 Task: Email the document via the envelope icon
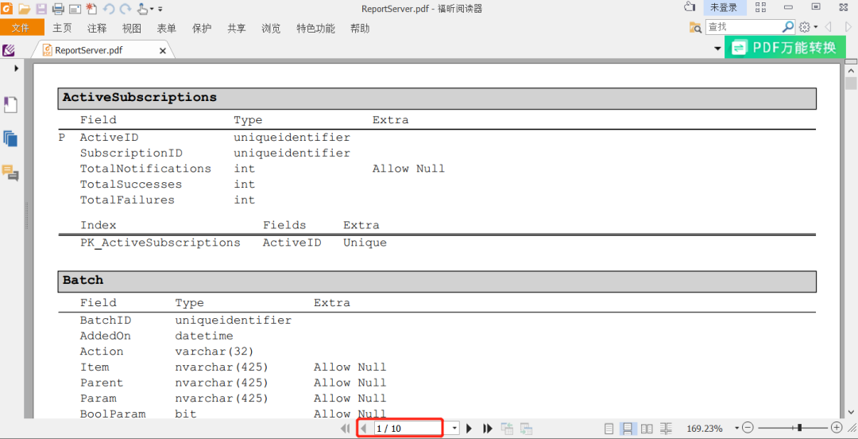pos(75,9)
